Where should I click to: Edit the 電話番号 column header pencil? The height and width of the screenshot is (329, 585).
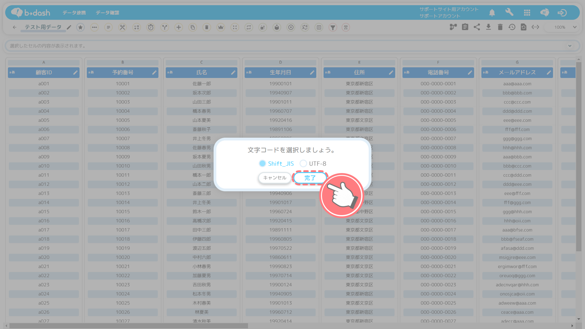click(470, 72)
